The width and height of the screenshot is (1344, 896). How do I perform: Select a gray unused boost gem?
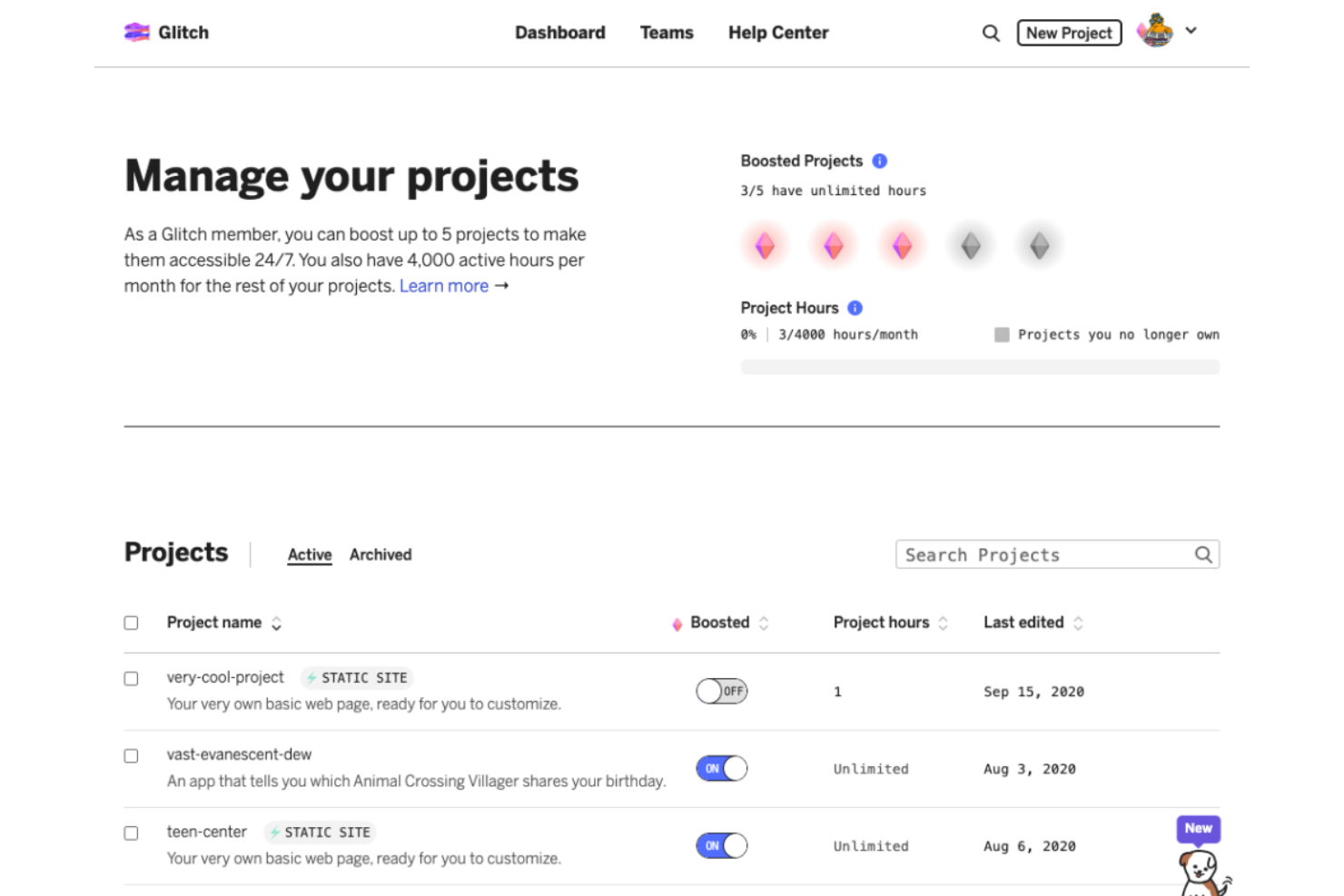970,244
